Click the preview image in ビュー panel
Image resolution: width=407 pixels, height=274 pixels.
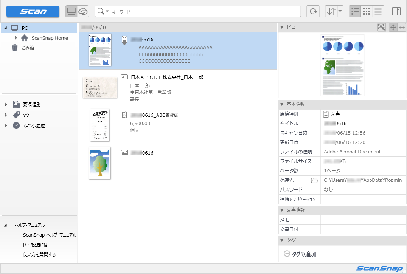pos(342,65)
